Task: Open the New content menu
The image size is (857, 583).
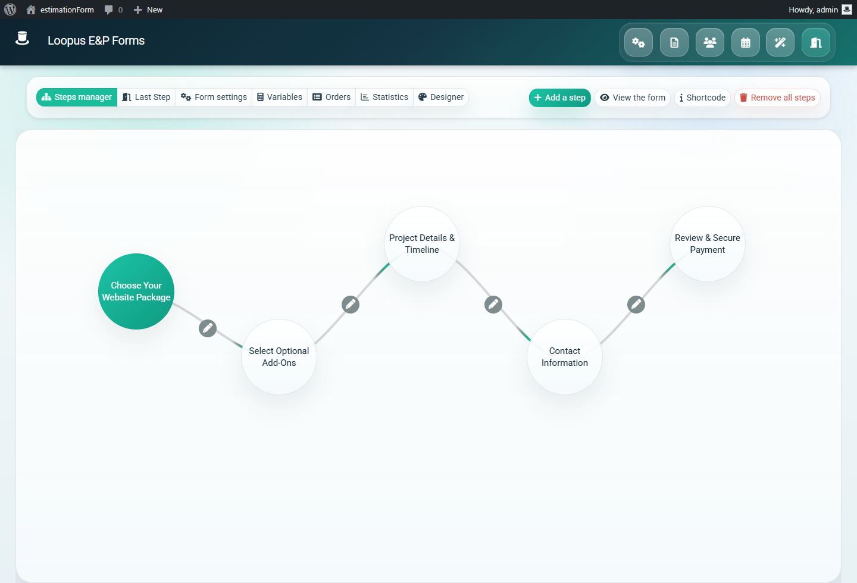Action: click(x=148, y=10)
